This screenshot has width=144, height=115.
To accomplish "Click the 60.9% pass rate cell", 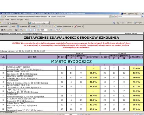I will tap(93, 73).
